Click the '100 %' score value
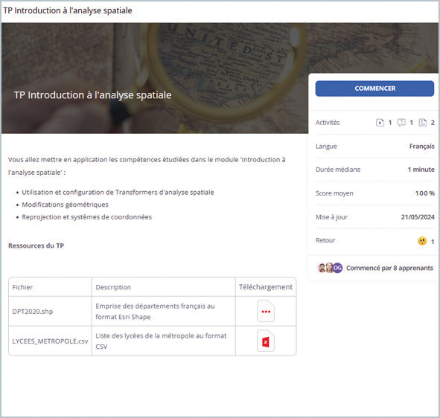Viewport: 440px width, 418px height. [425, 193]
